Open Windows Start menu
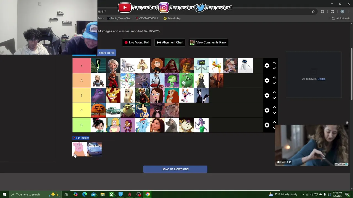The width and height of the screenshot is (353, 198). (4, 194)
